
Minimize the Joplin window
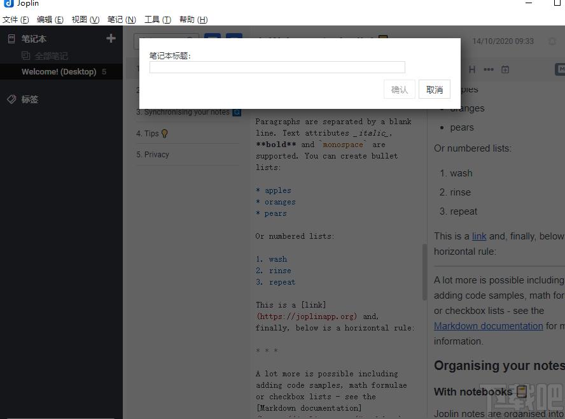pos(529,3)
